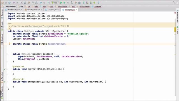Undo the last edit via toolbar
Viewport: 179px width, 101px height.
pos(14,3)
